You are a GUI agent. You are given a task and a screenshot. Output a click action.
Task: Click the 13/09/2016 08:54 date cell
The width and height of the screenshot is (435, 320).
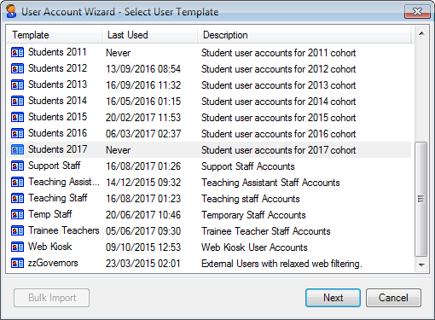[x=143, y=69]
